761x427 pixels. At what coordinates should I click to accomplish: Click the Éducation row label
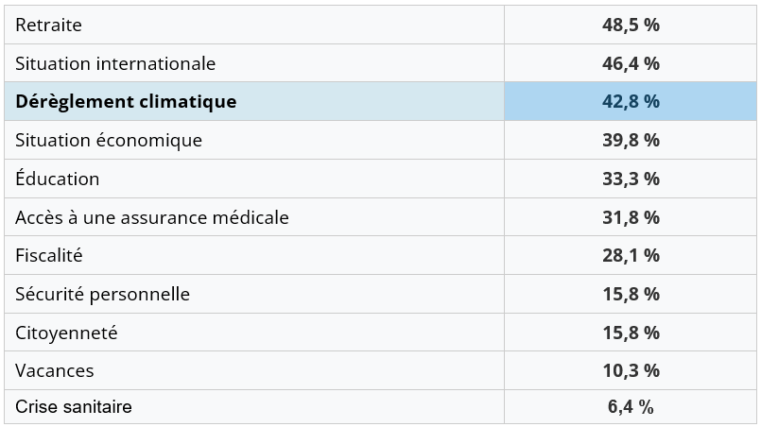58,179
